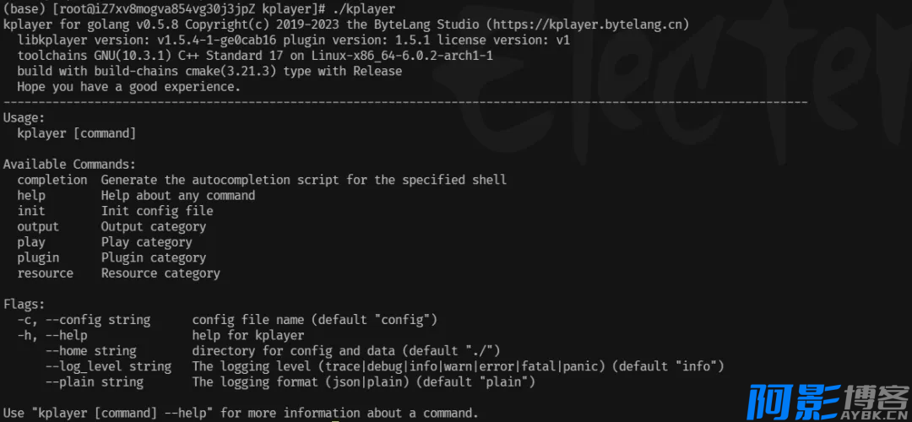Select the completion command name
This screenshot has width=912, height=422.
click(x=52, y=180)
